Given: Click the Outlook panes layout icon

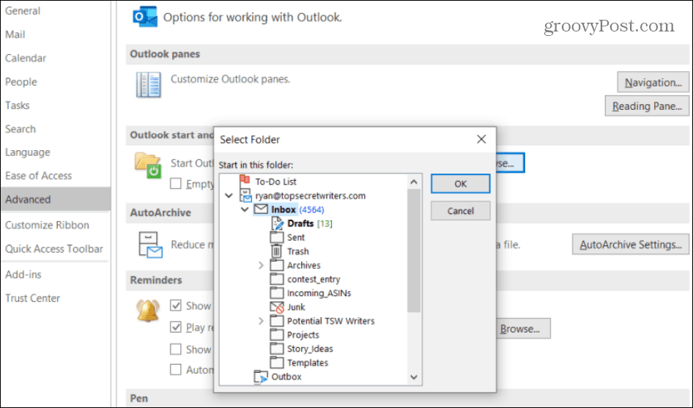Looking at the screenshot, I should [149, 85].
